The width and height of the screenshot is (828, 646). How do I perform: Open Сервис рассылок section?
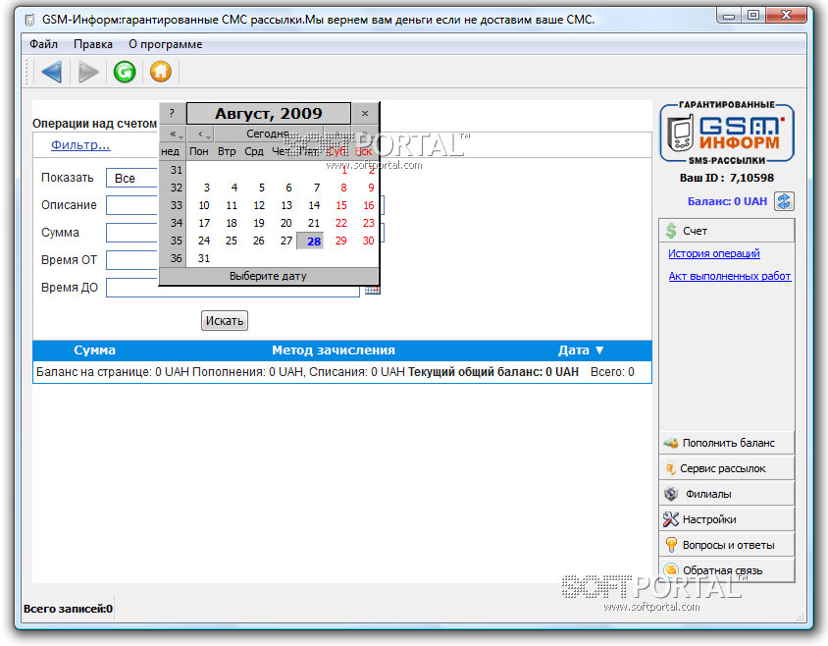[x=727, y=468]
